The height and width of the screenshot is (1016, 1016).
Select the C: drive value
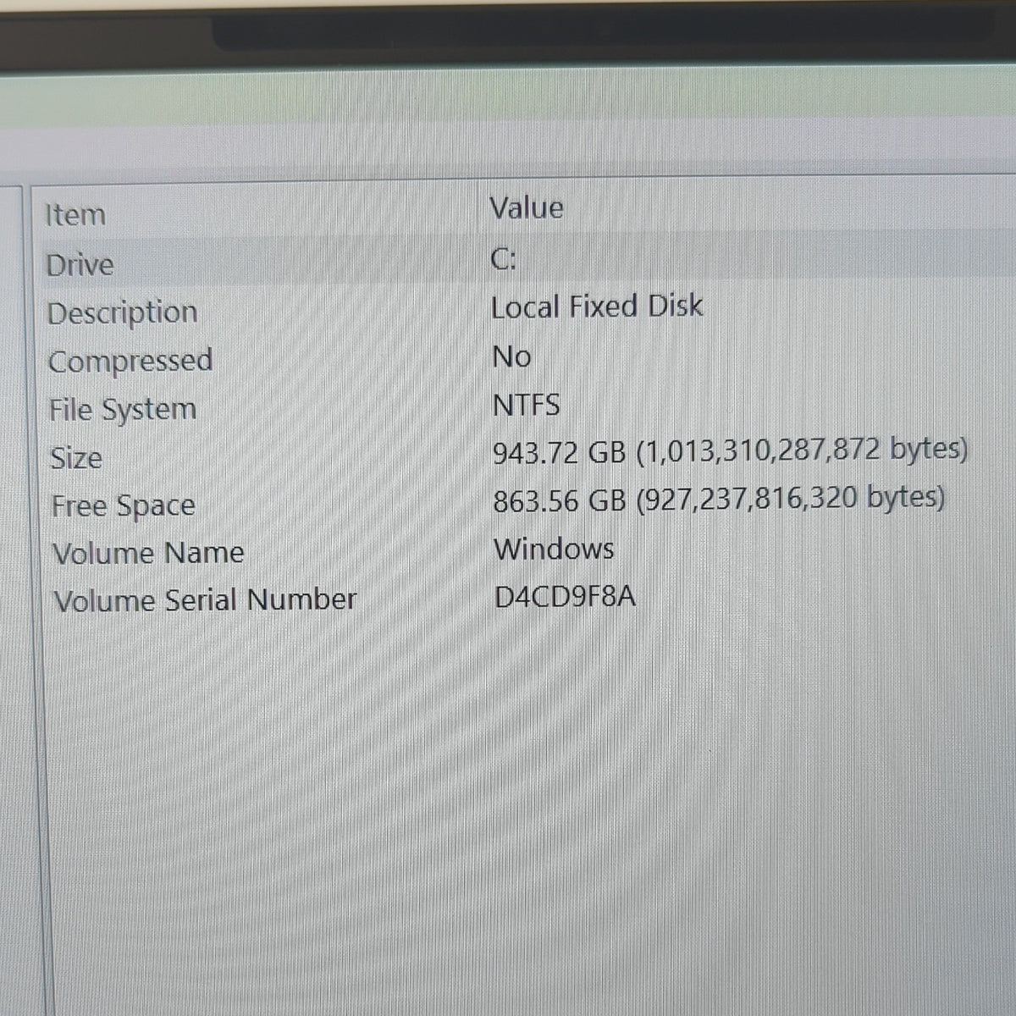click(x=504, y=260)
